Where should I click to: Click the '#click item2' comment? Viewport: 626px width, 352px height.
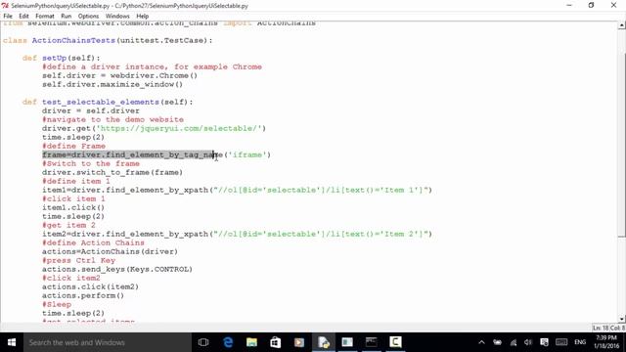[x=71, y=278]
